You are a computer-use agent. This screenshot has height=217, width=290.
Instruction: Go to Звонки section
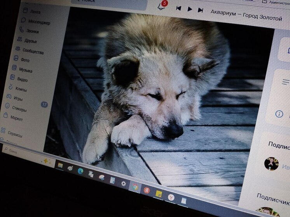coord(32,31)
